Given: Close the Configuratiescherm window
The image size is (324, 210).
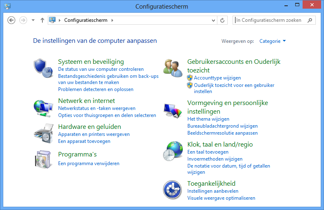Looking at the screenshot, I should pos(312,5).
